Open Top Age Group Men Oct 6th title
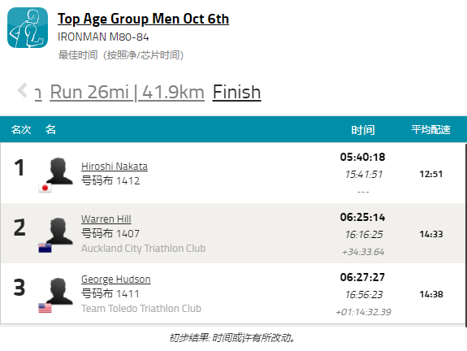467x351 pixels. (143, 19)
